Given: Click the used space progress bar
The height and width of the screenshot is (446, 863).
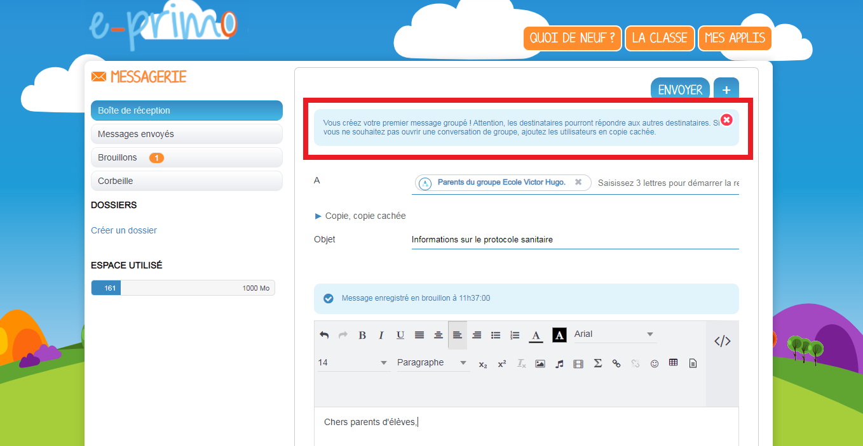Looking at the screenshot, I should click(183, 288).
